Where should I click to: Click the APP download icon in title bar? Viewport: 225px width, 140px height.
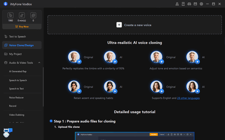pyautogui.click(x=183, y=4)
